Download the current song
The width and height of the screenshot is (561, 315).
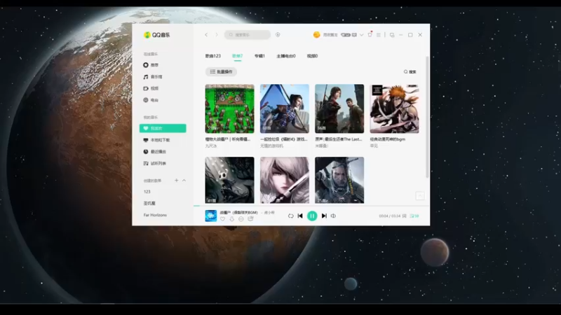pos(232,219)
